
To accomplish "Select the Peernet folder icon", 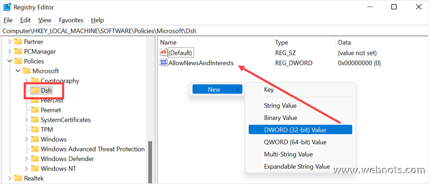I will tap(34, 110).
